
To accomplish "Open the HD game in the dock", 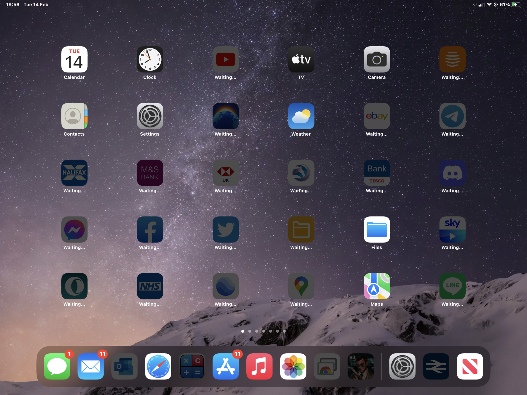I will click(x=361, y=366).
